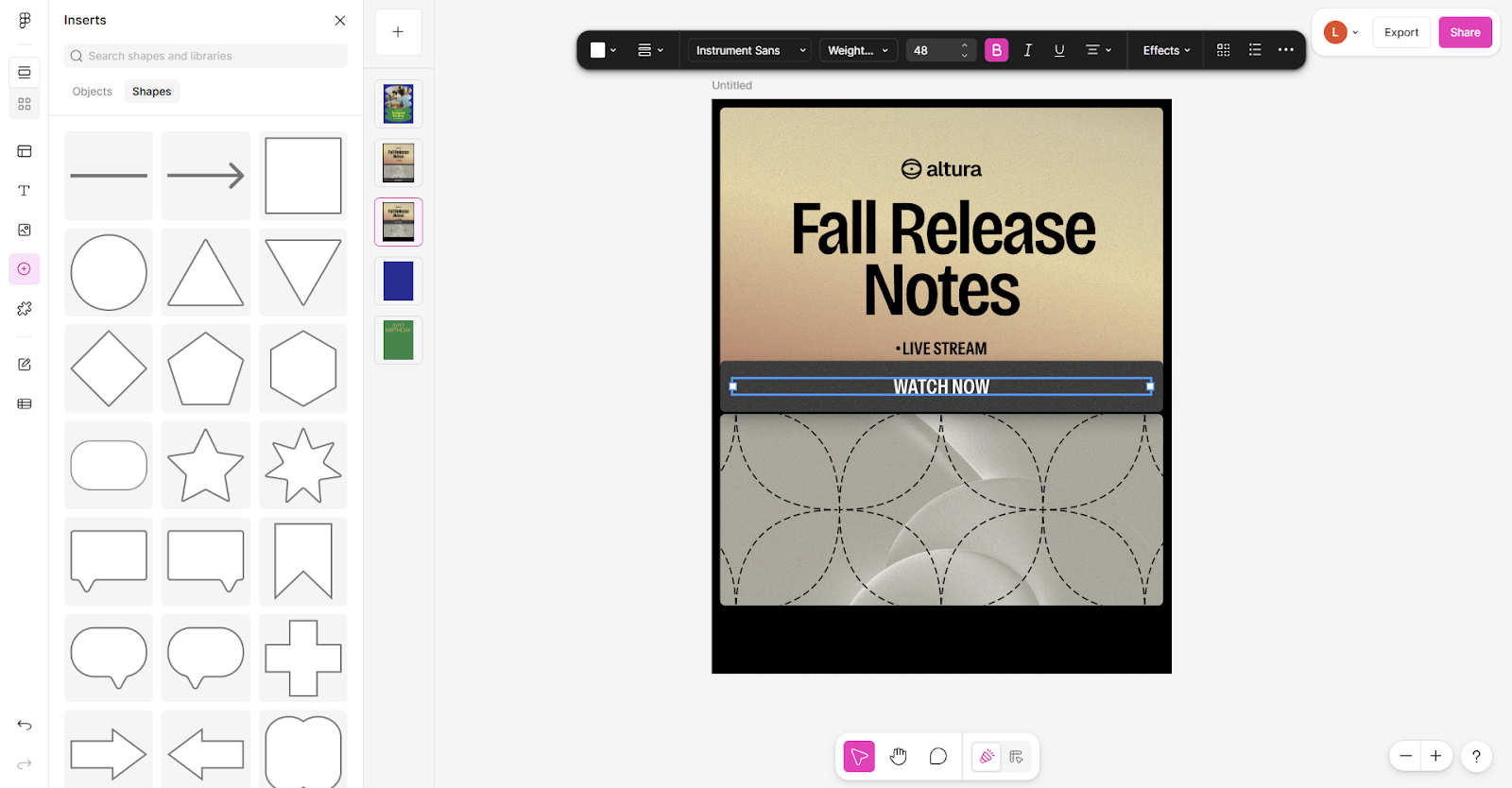1512x788 pixels.
Task: Open the more options ellipsis menu
Action: 1285,50
